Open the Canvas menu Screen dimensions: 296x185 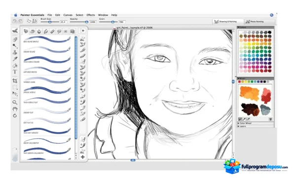(x=68, y=15)
